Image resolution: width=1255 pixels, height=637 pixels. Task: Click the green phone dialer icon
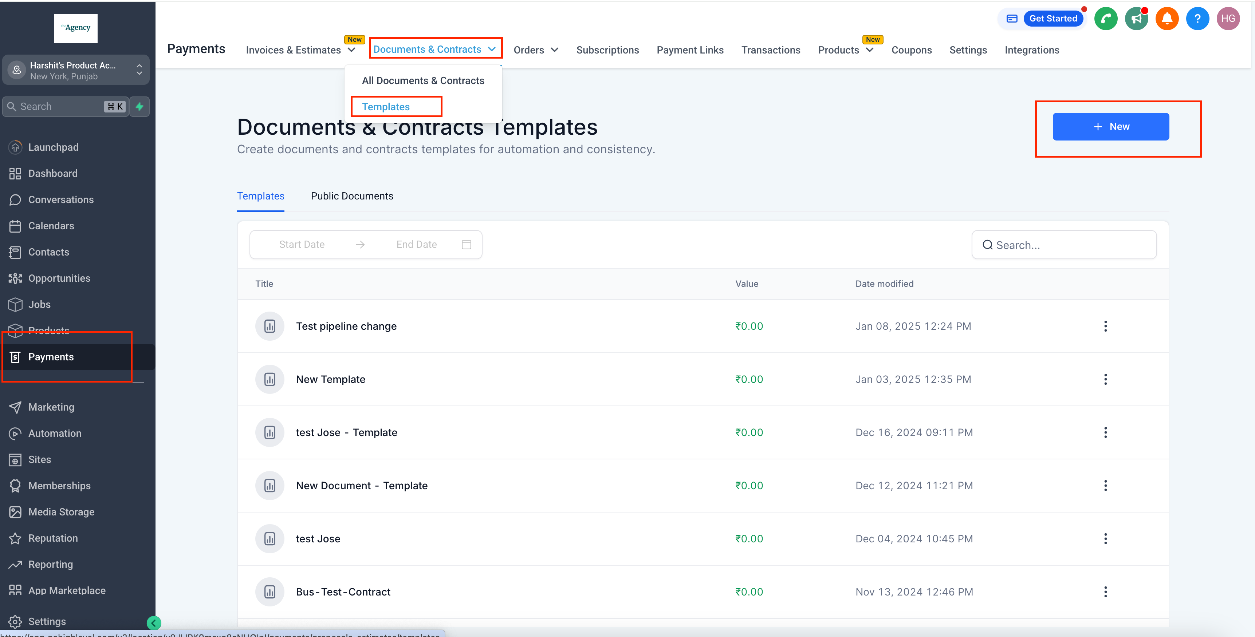coord(1105,19)
